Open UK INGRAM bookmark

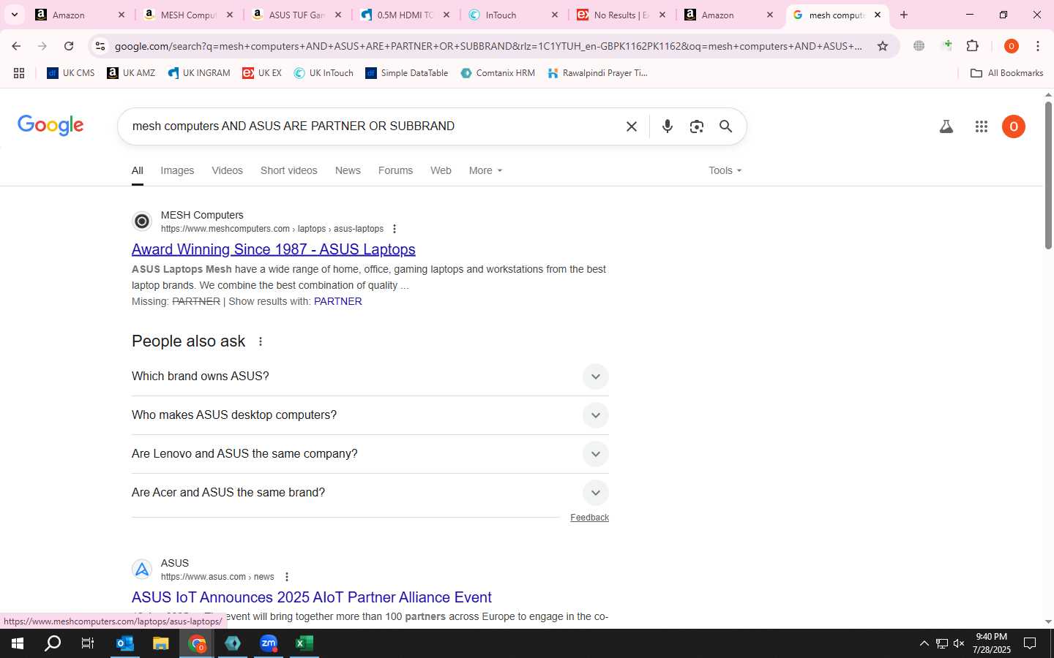(x=199, y=73)
